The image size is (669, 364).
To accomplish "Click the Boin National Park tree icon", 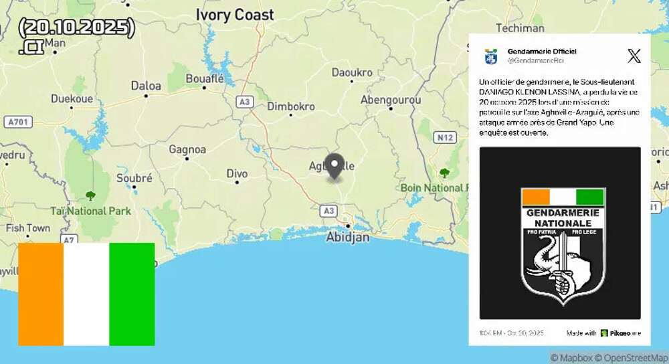I will (x=444, y=173).
